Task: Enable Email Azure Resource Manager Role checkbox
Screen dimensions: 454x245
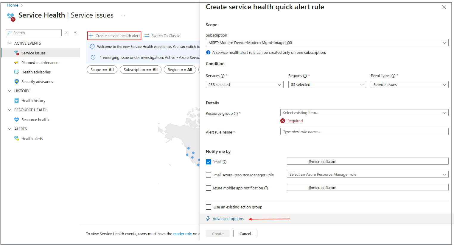Action: click(x=209, y=175)
